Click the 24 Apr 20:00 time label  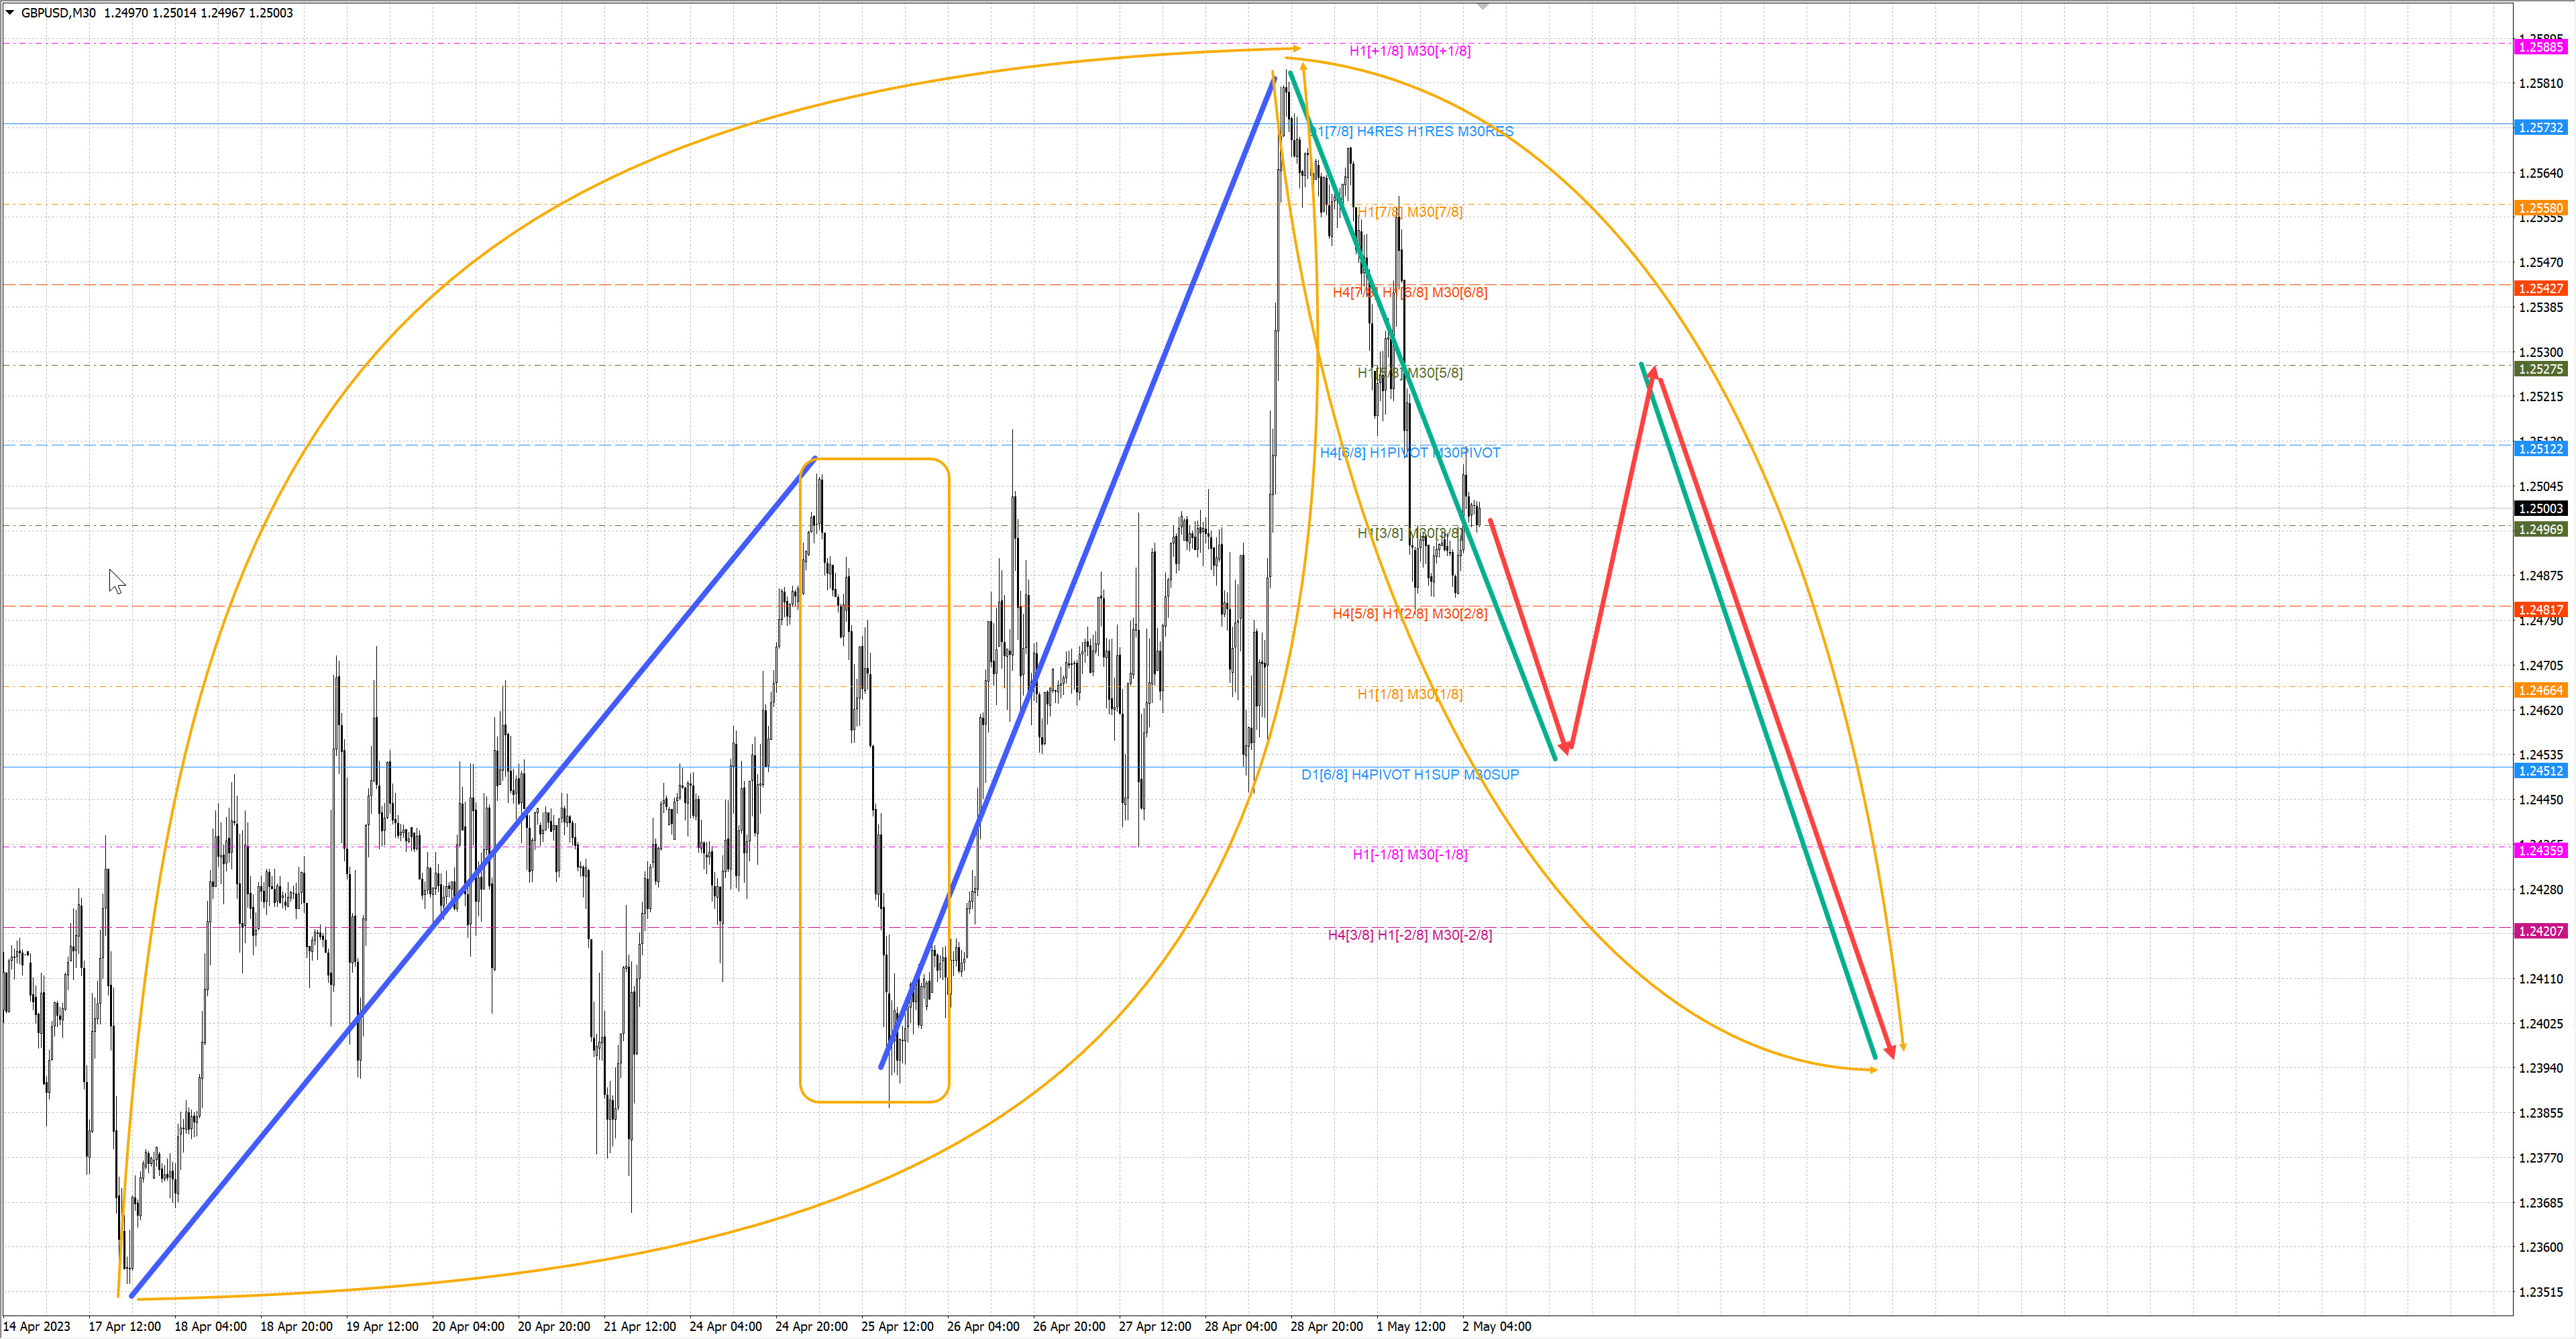(811, 1326)
